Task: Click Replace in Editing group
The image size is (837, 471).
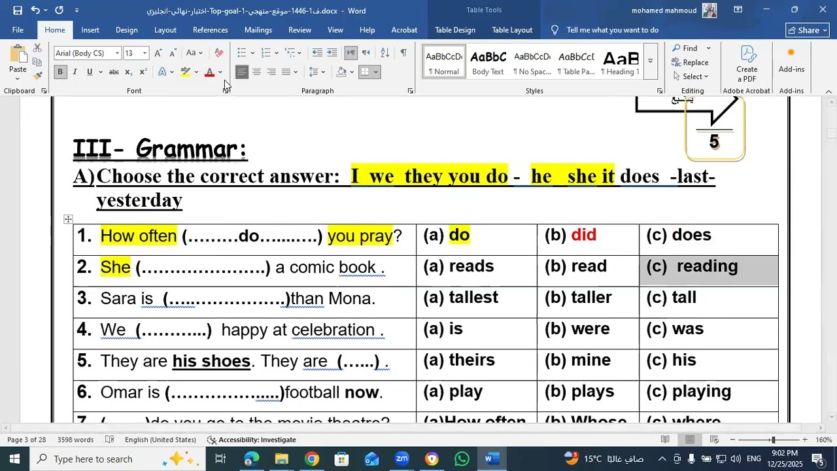Action: pyautogui.click(x=690, y=62)
